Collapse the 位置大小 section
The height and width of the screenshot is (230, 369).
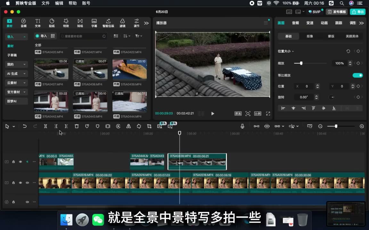coord(293,51)
